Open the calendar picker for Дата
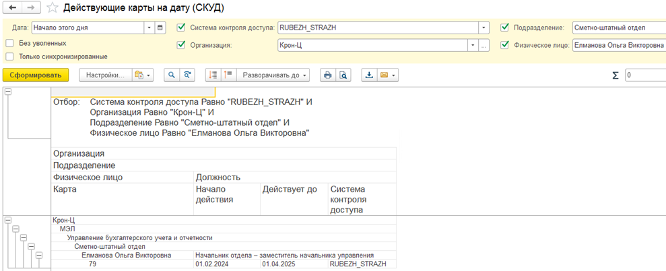This screenshot has height=271, width=666. click(x=160, y=28)
